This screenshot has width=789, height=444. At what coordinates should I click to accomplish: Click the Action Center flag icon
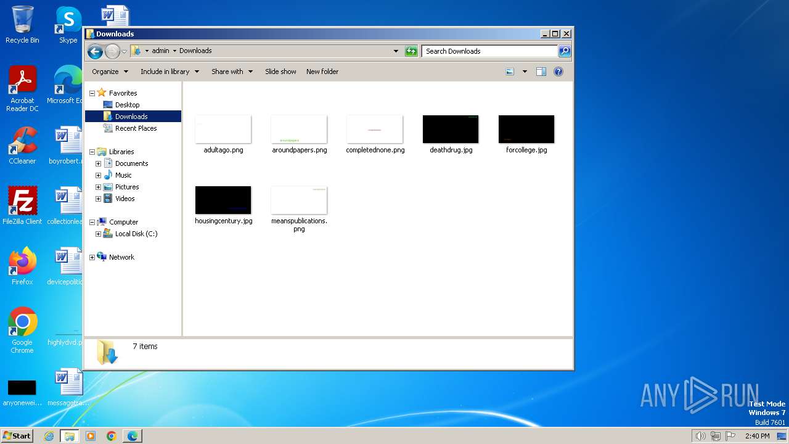730,436
